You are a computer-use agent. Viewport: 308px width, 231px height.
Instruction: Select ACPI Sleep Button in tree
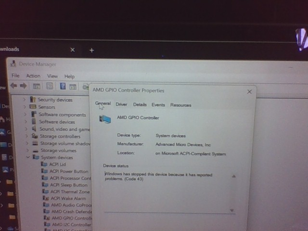tap(69, 185)
